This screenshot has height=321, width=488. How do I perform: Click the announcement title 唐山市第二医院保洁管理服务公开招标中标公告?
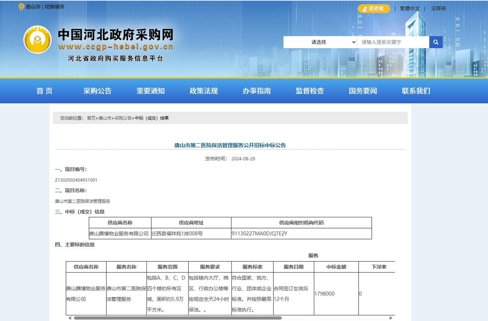tap(230, 145)
